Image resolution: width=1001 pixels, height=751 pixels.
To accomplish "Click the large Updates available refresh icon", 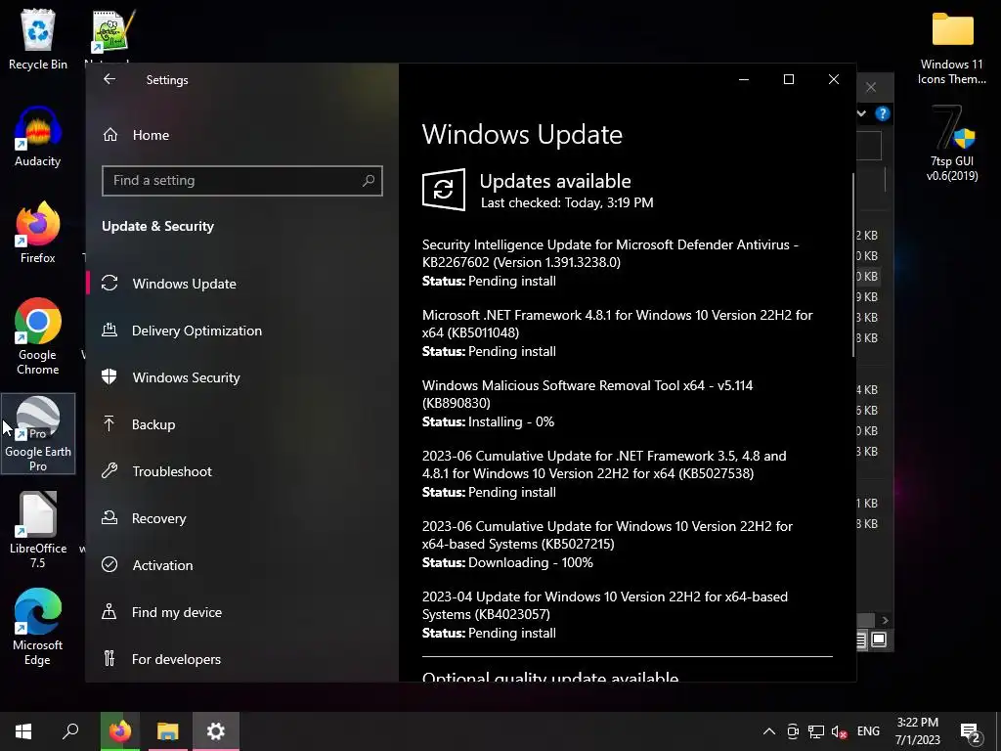I will click(444, 189).
